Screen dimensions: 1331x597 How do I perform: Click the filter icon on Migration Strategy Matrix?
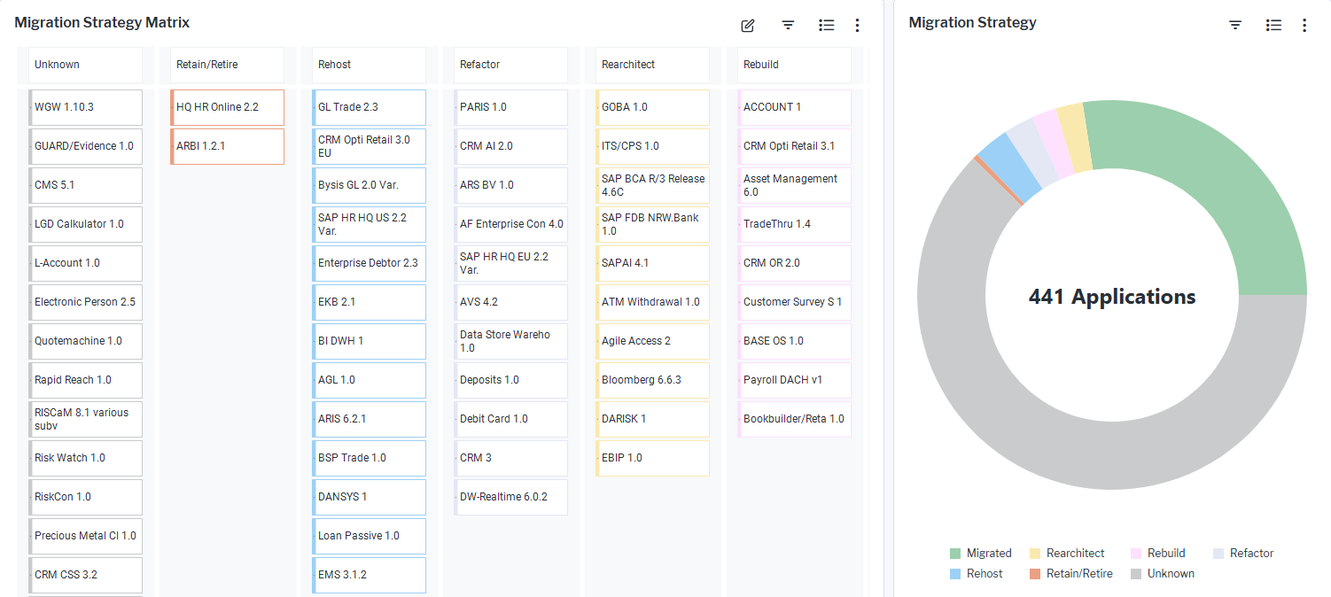coord(787,25)
